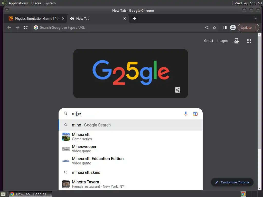
Task: Click the Minesweeper suggestion thumbnail
Action: pyautogui.click(x=66, y=149)
